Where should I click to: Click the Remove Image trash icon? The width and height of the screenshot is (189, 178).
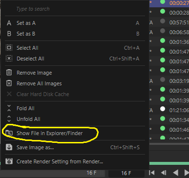pyautogui.click(x=9, y=73)
